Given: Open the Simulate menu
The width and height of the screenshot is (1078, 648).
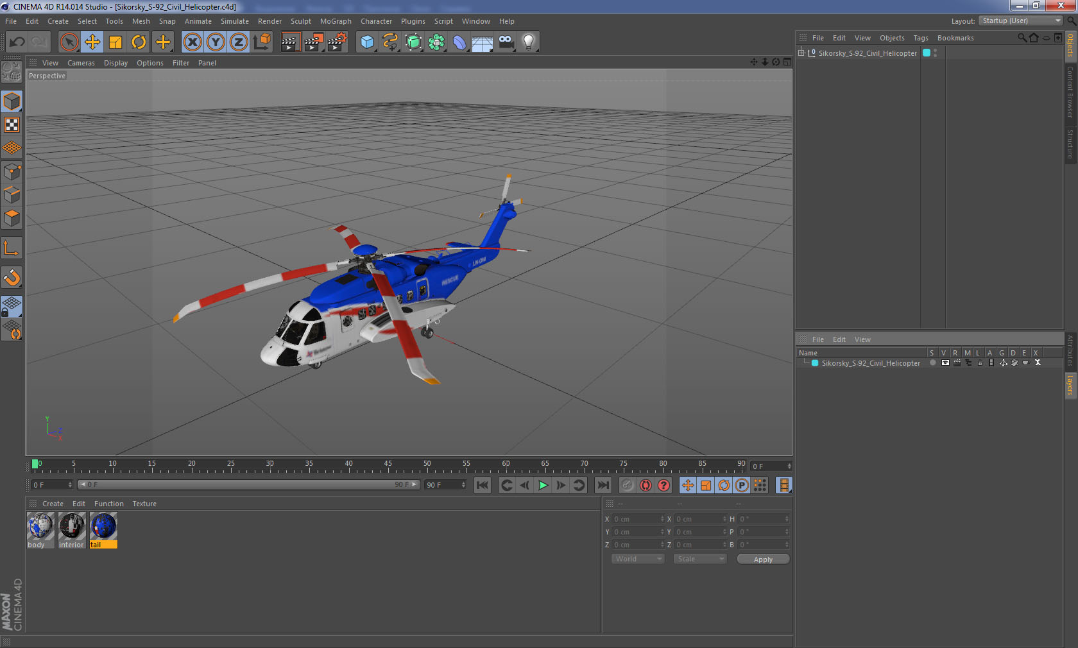Looking at the screenshot, I should click(x=235, y=21).
